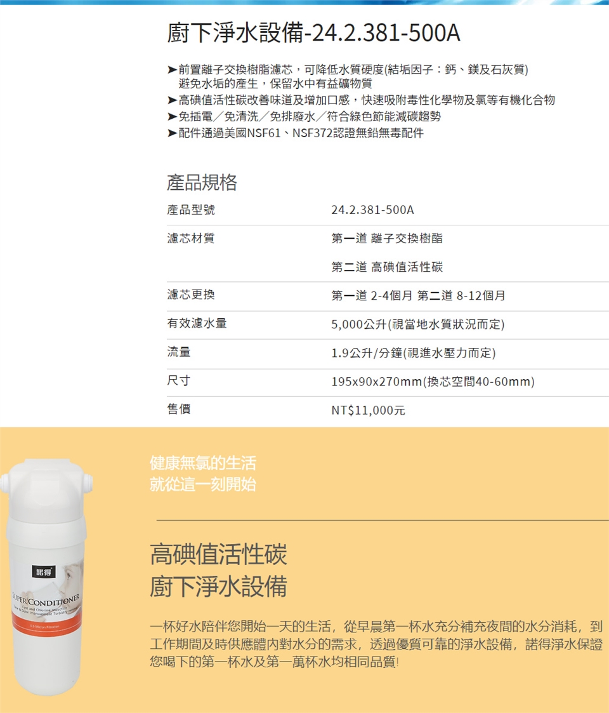
Task: Click the 流量 1.9公升/分鐘 value
Action: 414,353
